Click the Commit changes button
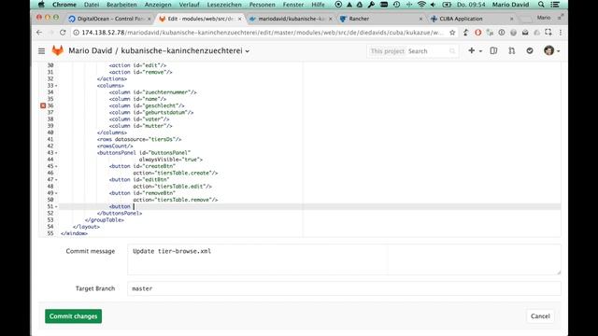The width and height of the screenshot is (598, 336). [x=73, y=316]
